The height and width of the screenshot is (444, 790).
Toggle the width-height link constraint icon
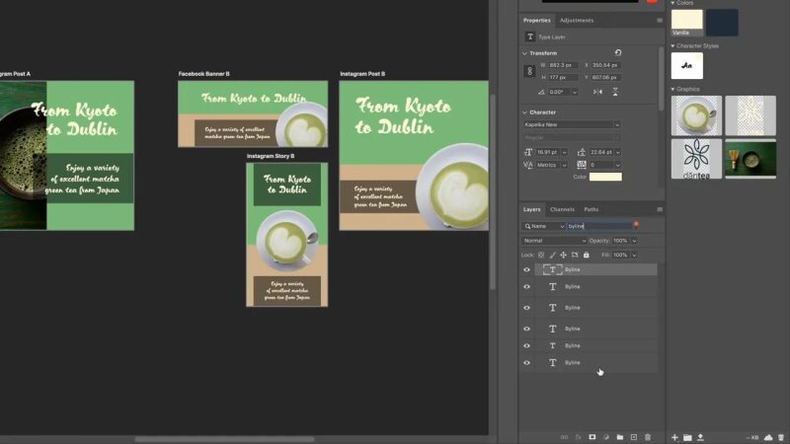(529, 71)
